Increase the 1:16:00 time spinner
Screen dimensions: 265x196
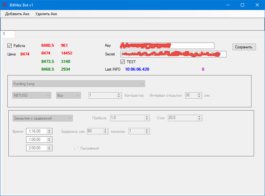[49, 130]
